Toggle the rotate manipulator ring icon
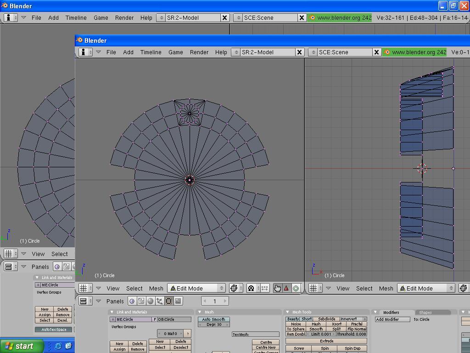The image size is (470, 353). [296, 289]
